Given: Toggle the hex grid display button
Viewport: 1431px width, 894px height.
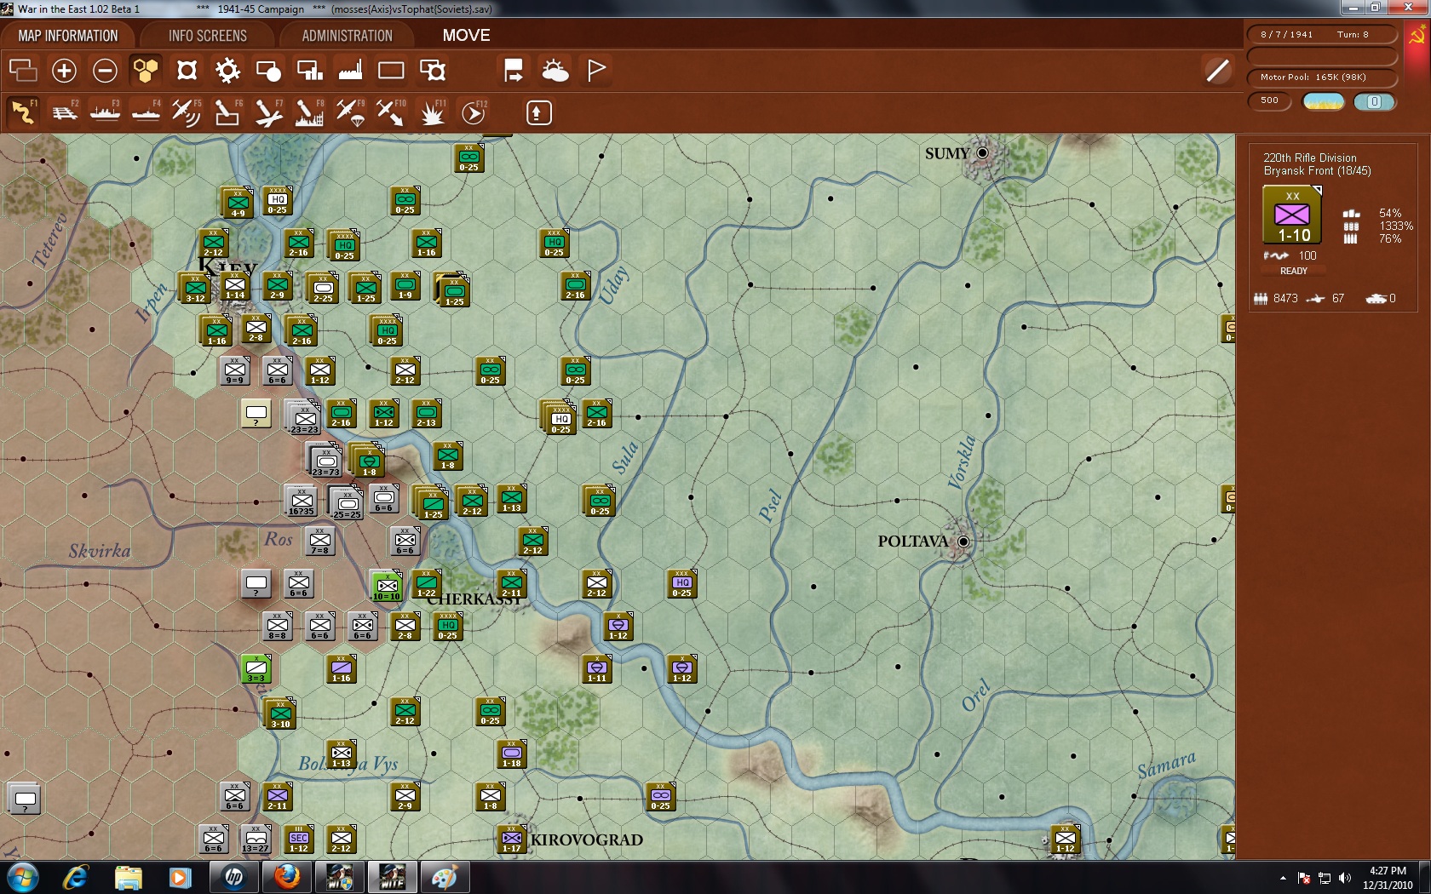Looking at the screenshot, I should 145,71.
